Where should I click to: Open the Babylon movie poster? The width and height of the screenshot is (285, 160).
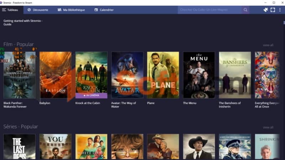point(56,75)
